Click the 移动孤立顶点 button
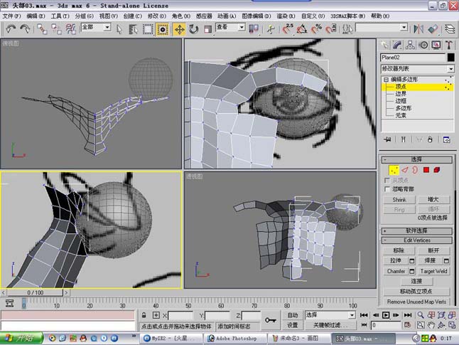The image size is (459, 345). (416, 292)
